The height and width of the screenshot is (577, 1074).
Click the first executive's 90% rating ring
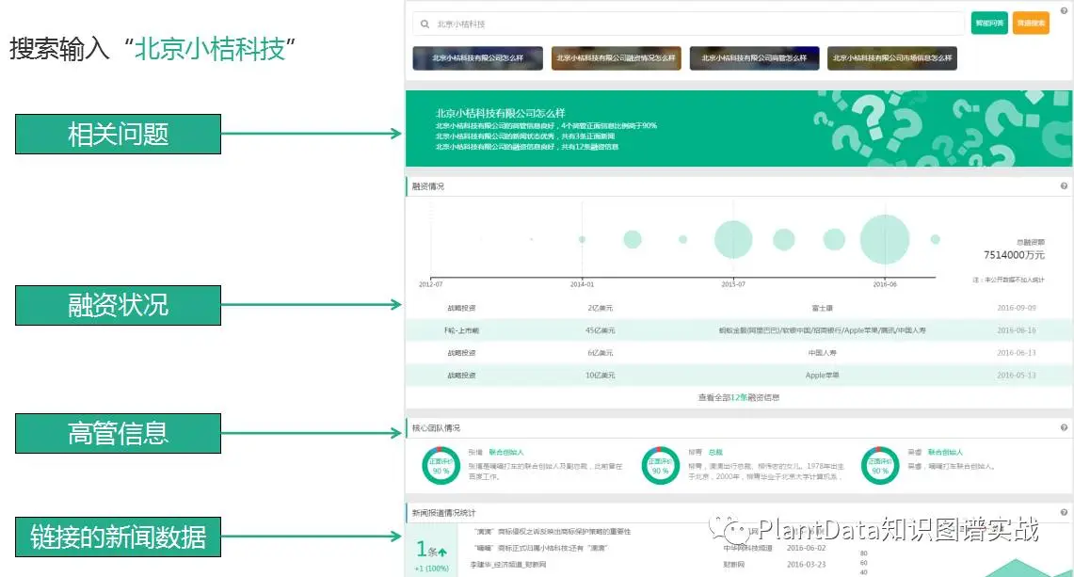click(441, 466)
